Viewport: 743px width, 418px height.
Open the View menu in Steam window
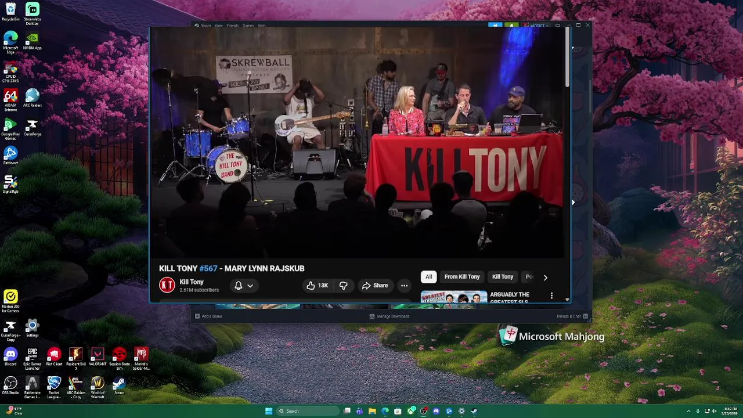(x=219, y=26)
